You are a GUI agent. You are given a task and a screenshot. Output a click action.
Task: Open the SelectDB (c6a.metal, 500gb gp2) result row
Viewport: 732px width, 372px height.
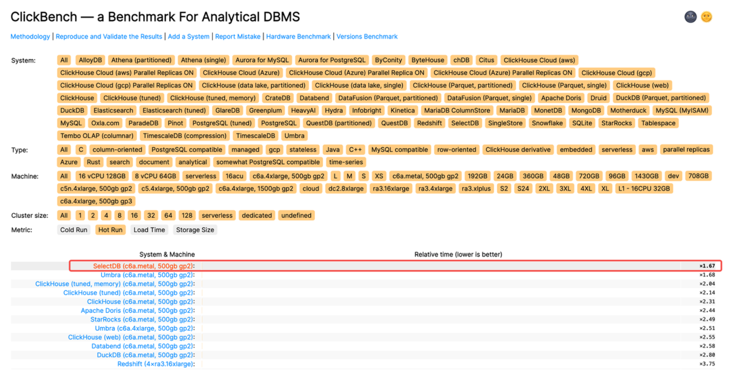pyautogui.click(x=144, y=266)
